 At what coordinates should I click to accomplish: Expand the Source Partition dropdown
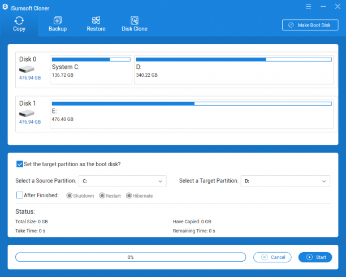[x=123, y=181]
